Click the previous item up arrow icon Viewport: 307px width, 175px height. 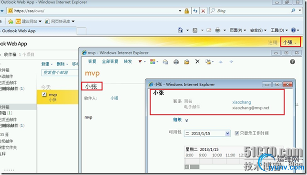tap(221, 62)
